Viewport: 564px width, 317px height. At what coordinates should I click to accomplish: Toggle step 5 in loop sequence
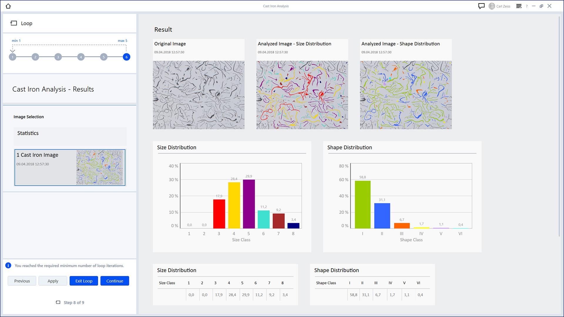pos(104,57)
